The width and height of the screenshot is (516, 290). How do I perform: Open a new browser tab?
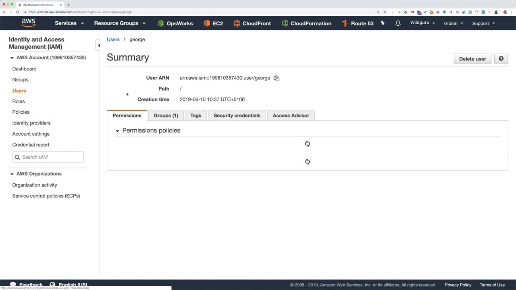click(x=69, y=5)
